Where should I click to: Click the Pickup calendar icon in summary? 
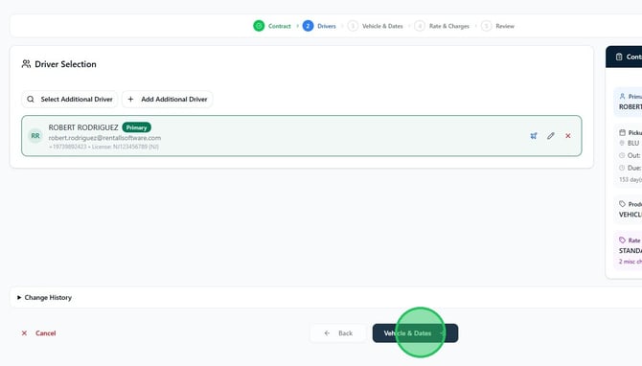[622, 132]
